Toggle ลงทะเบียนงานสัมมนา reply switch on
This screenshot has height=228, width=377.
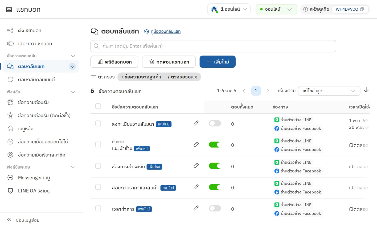215,123
